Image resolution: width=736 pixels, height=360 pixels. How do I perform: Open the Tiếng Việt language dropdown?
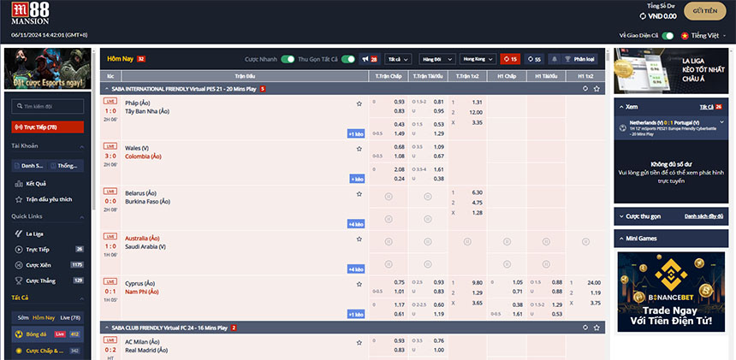click(x=707, y=36)
